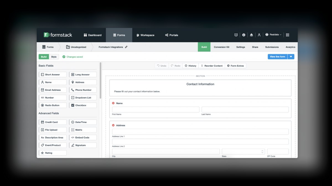
Task: Open the Share tab
Action: pos(255,47)
